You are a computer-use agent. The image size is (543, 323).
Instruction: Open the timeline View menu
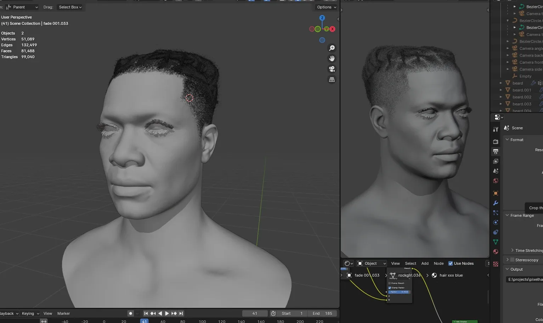pos(47,313)
